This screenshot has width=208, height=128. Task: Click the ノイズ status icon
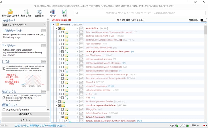click(x=187, y=125)
